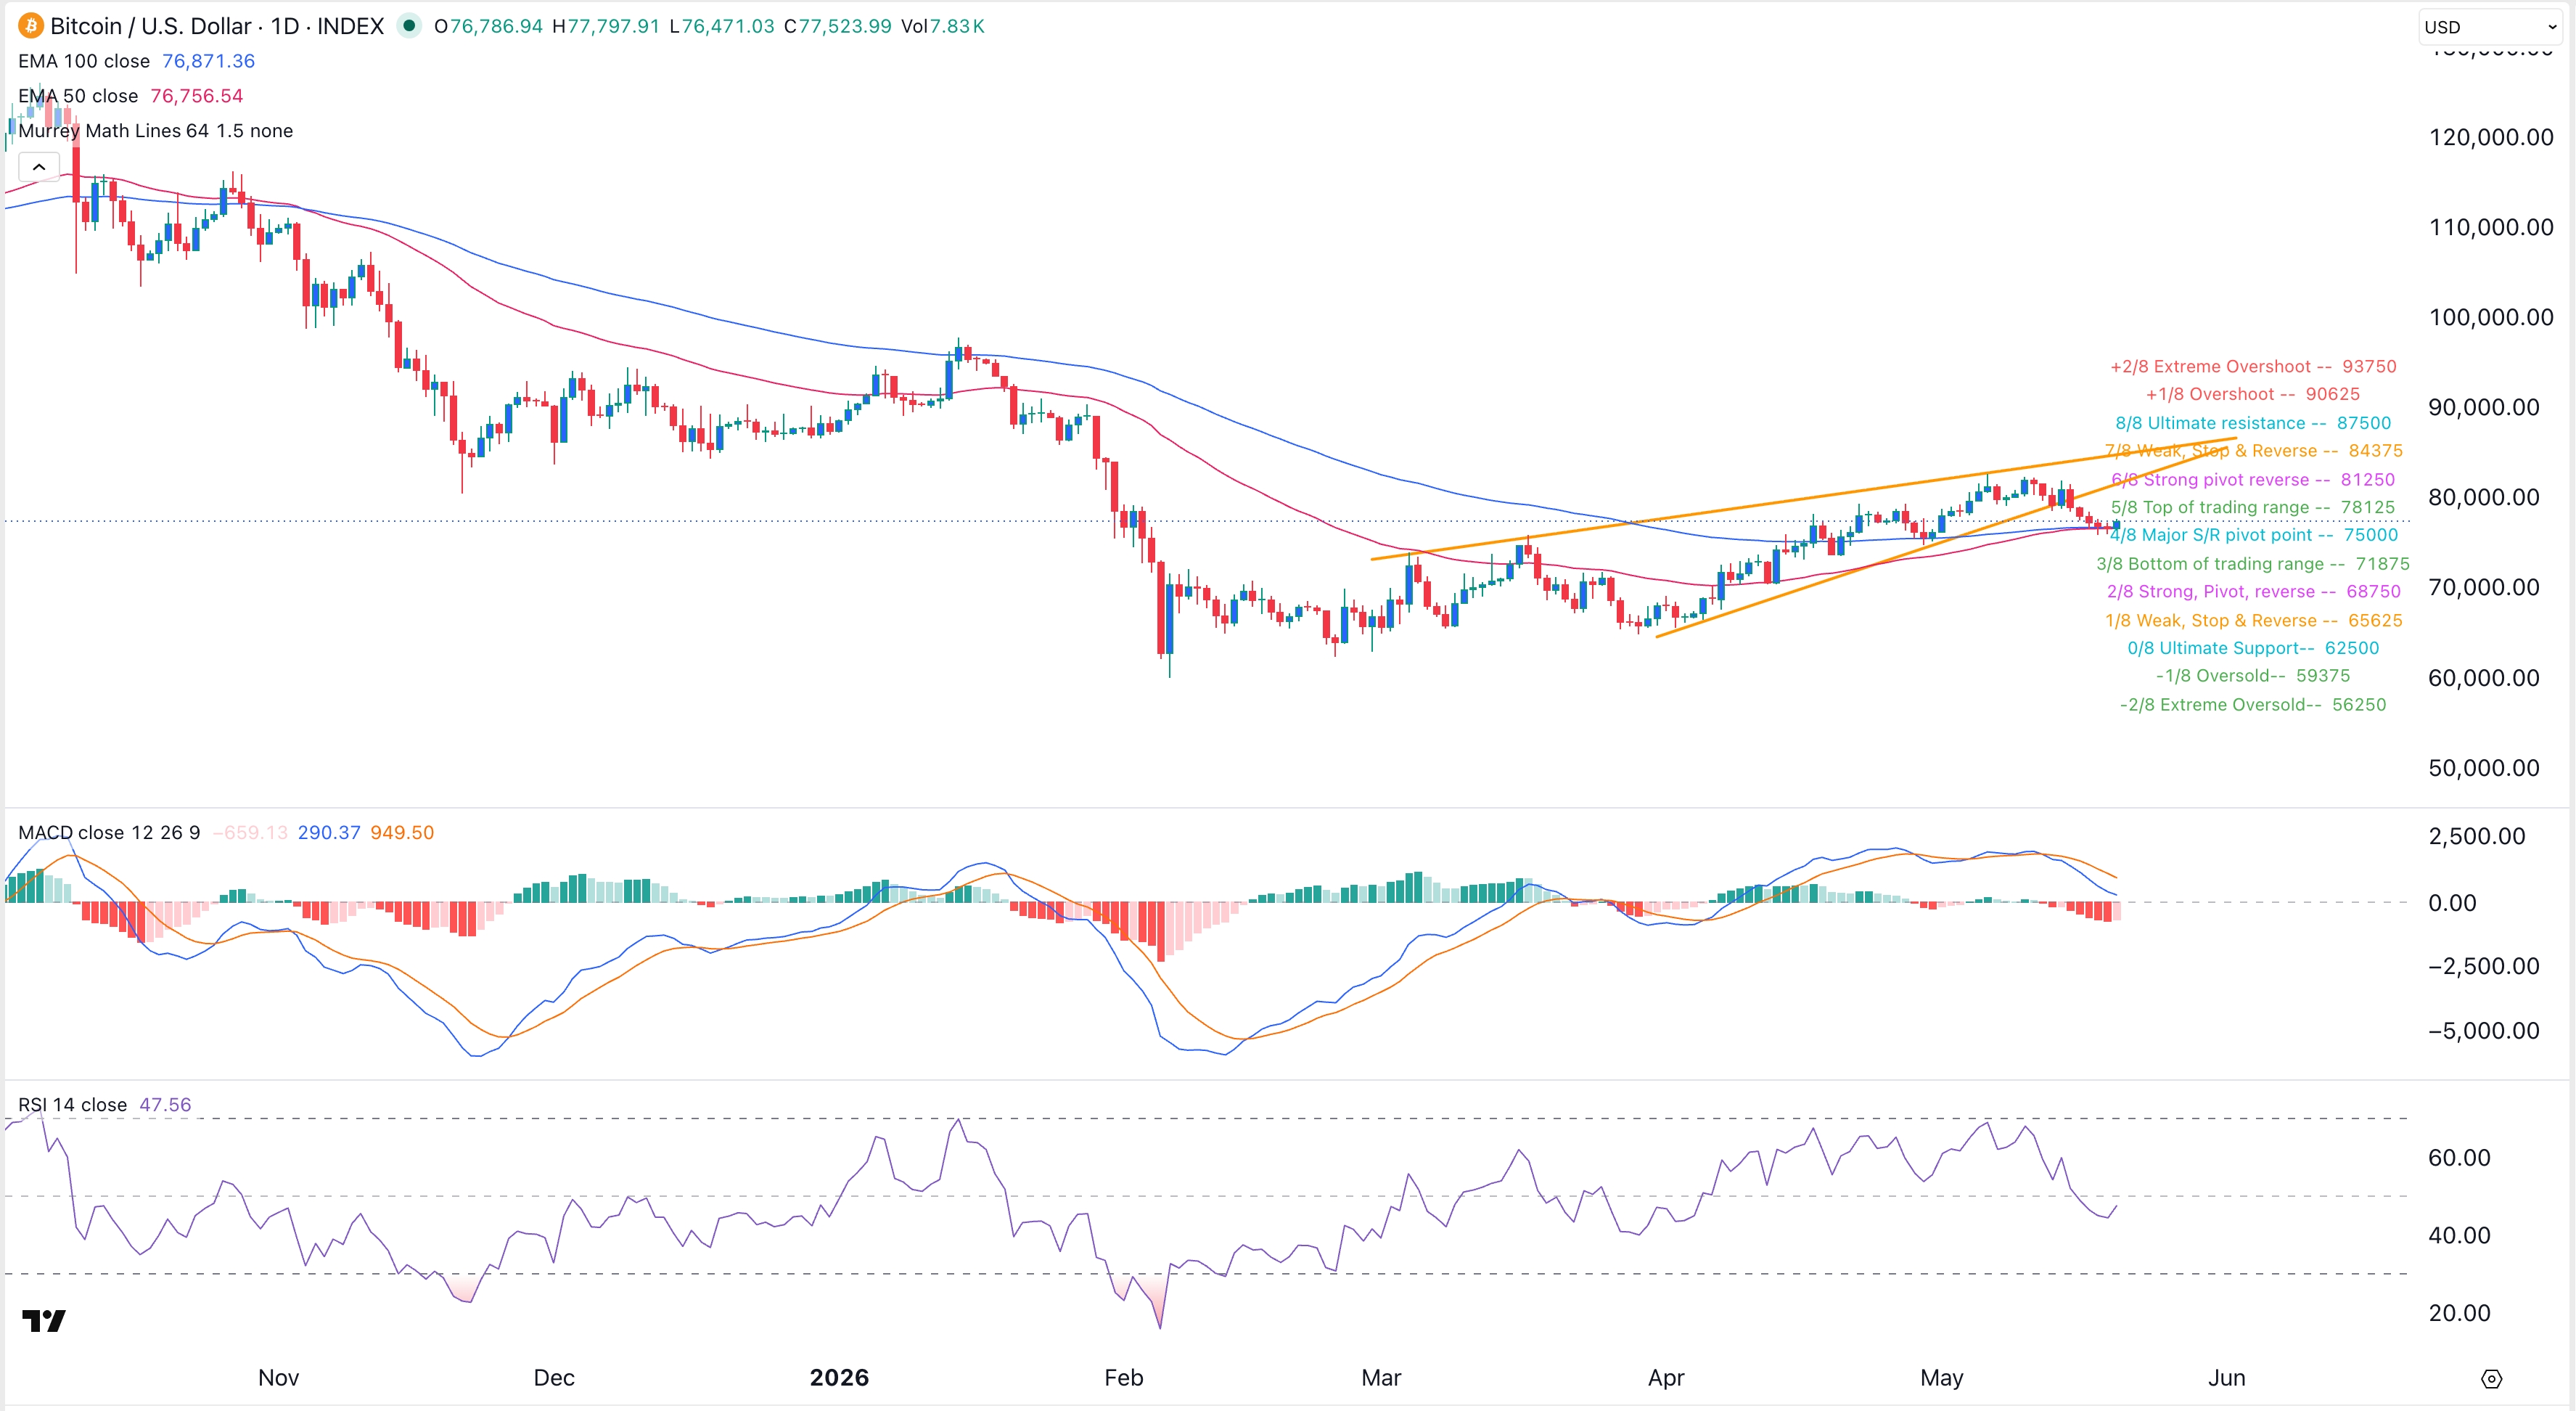Click the 60,000.00 price axis label

2484,678
